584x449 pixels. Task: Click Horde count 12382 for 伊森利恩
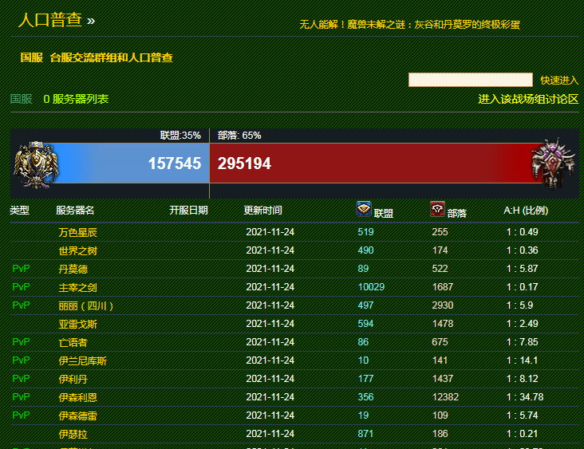pos(445,397)
